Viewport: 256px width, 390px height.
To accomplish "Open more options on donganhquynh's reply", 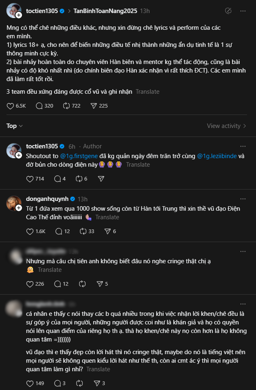I will [243, 199].
